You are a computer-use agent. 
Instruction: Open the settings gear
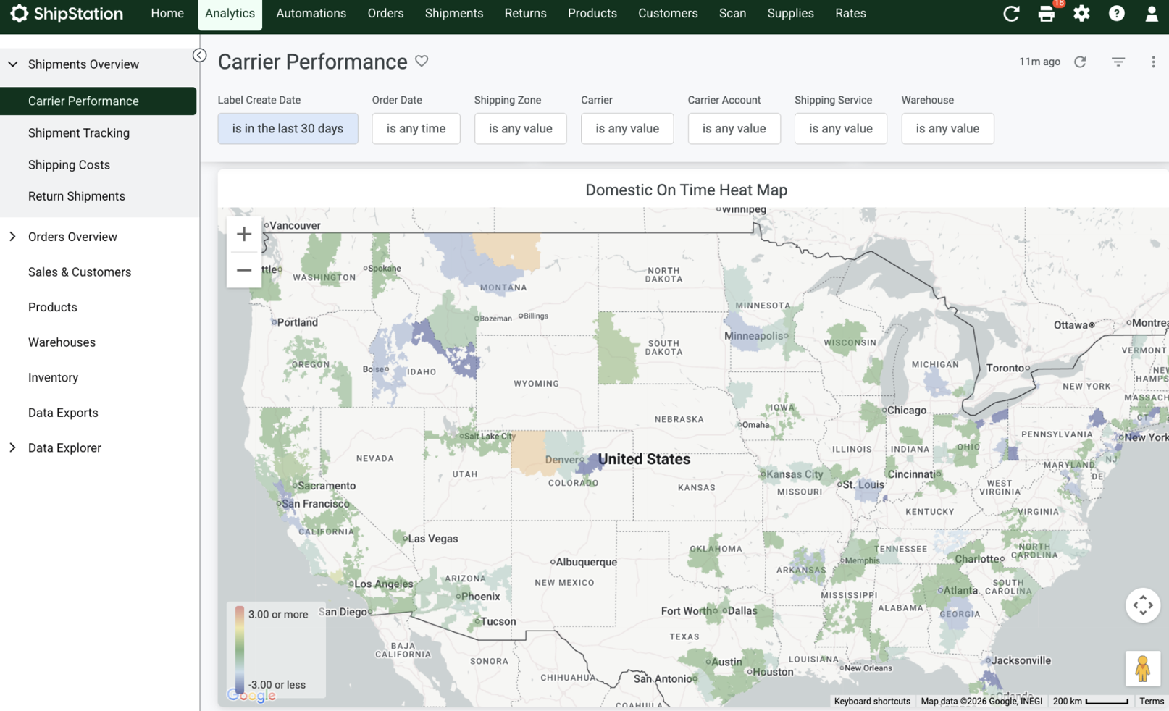[1081, 14]
